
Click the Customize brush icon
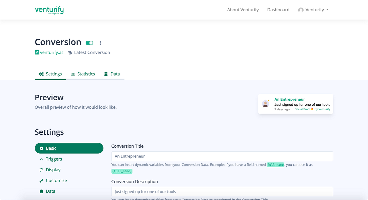click(41, 181)
